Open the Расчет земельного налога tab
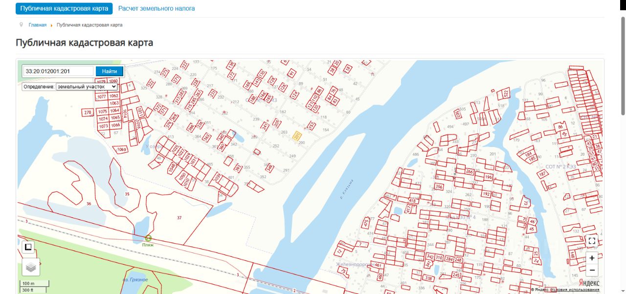Screen dimensions: 626x294 [x=156, y=8]
